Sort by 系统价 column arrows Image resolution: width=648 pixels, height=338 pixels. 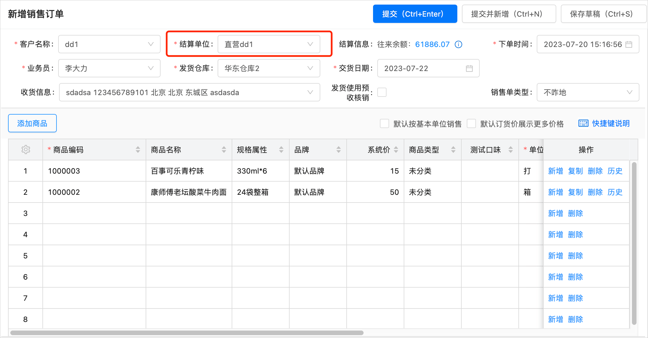pos(396,150)
